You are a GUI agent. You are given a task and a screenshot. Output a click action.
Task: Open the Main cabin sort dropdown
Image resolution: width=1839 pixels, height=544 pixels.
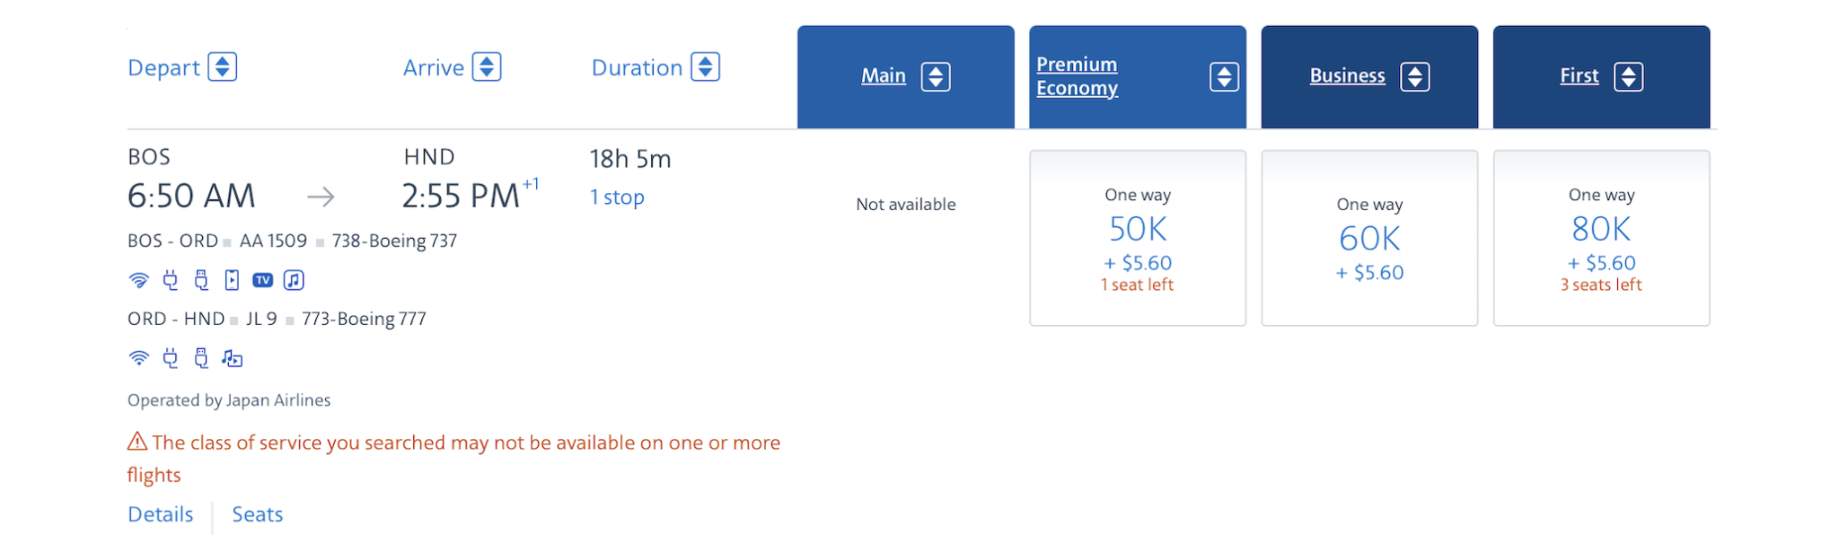pos(937,76)
